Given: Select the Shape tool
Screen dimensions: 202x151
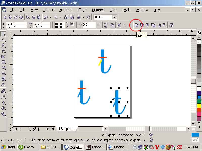Looking at the screenshot, I should coord(3,40).
